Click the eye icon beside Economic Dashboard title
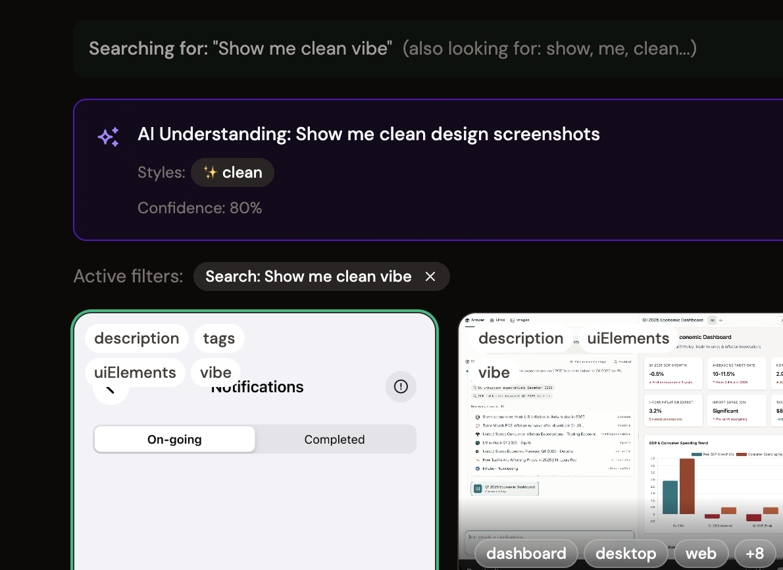The image size is (783, 570). [x=712, y=321]
